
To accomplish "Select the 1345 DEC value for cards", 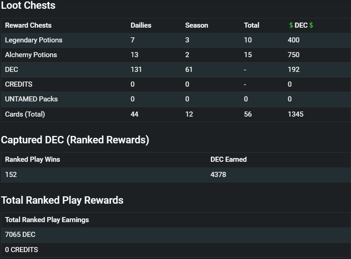I will (296, 114).
